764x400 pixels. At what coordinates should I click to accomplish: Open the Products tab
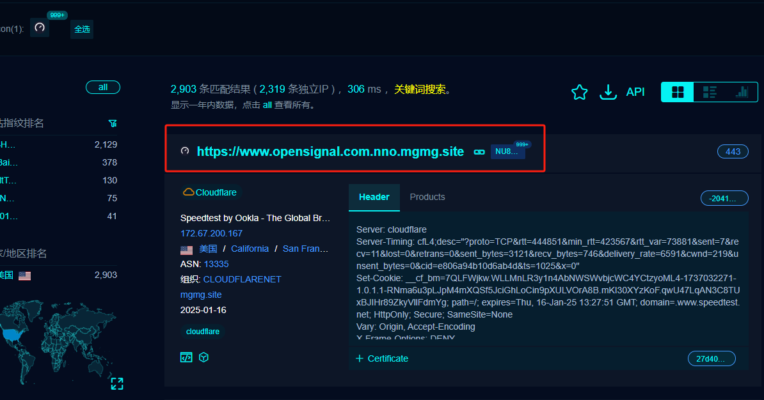click(x=427, y=197)
